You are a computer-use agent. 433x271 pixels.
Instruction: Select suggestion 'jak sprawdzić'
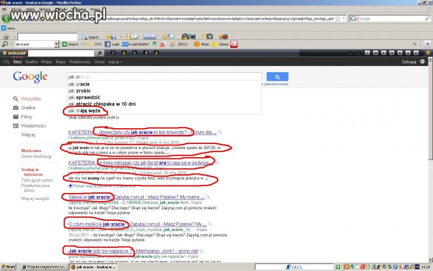tap(164, 97)
